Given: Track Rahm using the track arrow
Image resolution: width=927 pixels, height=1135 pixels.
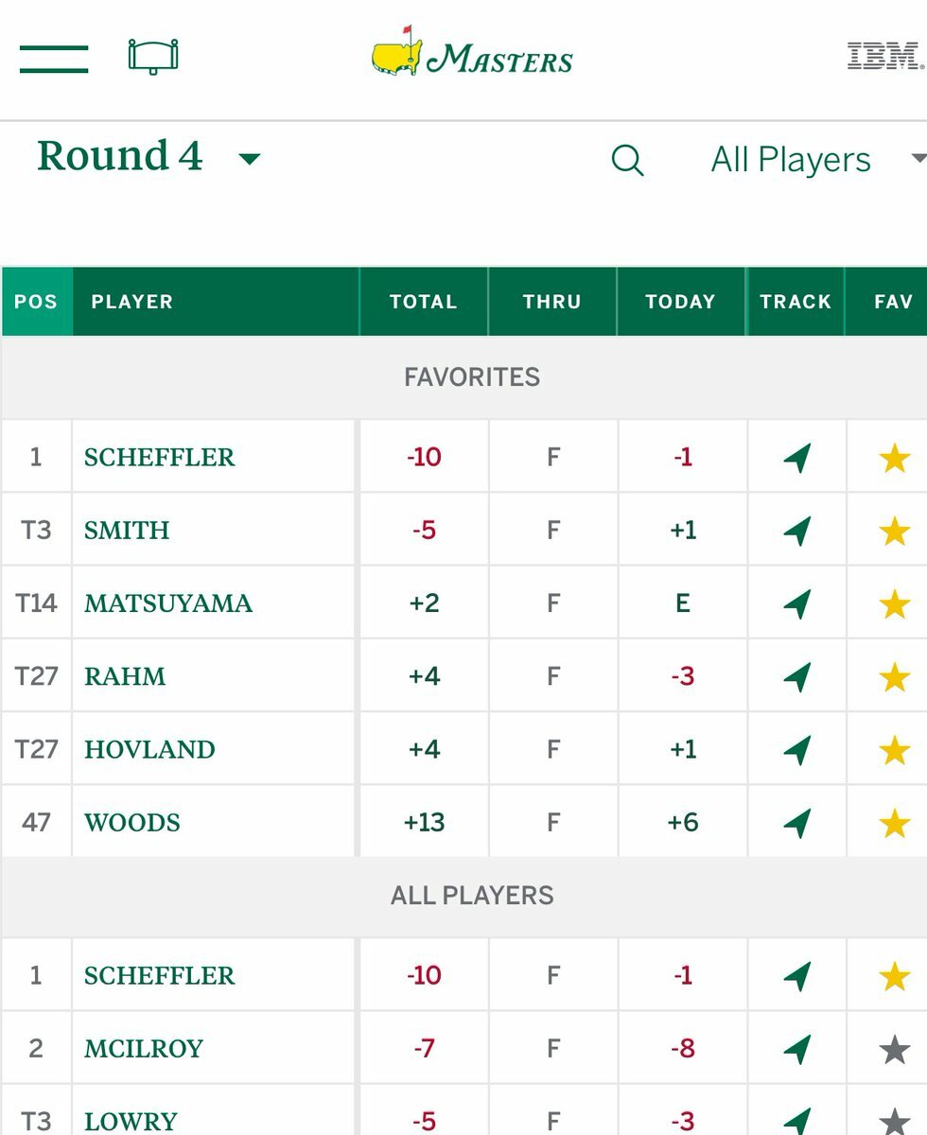Looking at the screenshot, I should 797,676.
